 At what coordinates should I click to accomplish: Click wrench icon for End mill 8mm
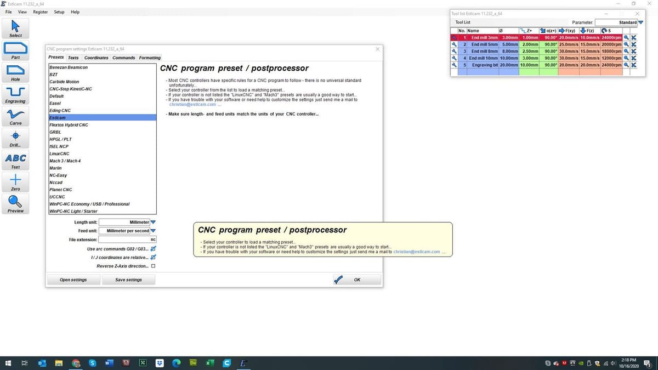tap(454, 51)
